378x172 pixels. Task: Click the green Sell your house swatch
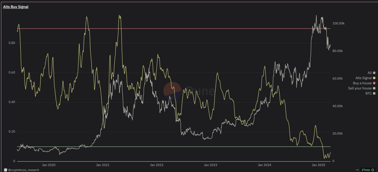[x=374, y=88]
